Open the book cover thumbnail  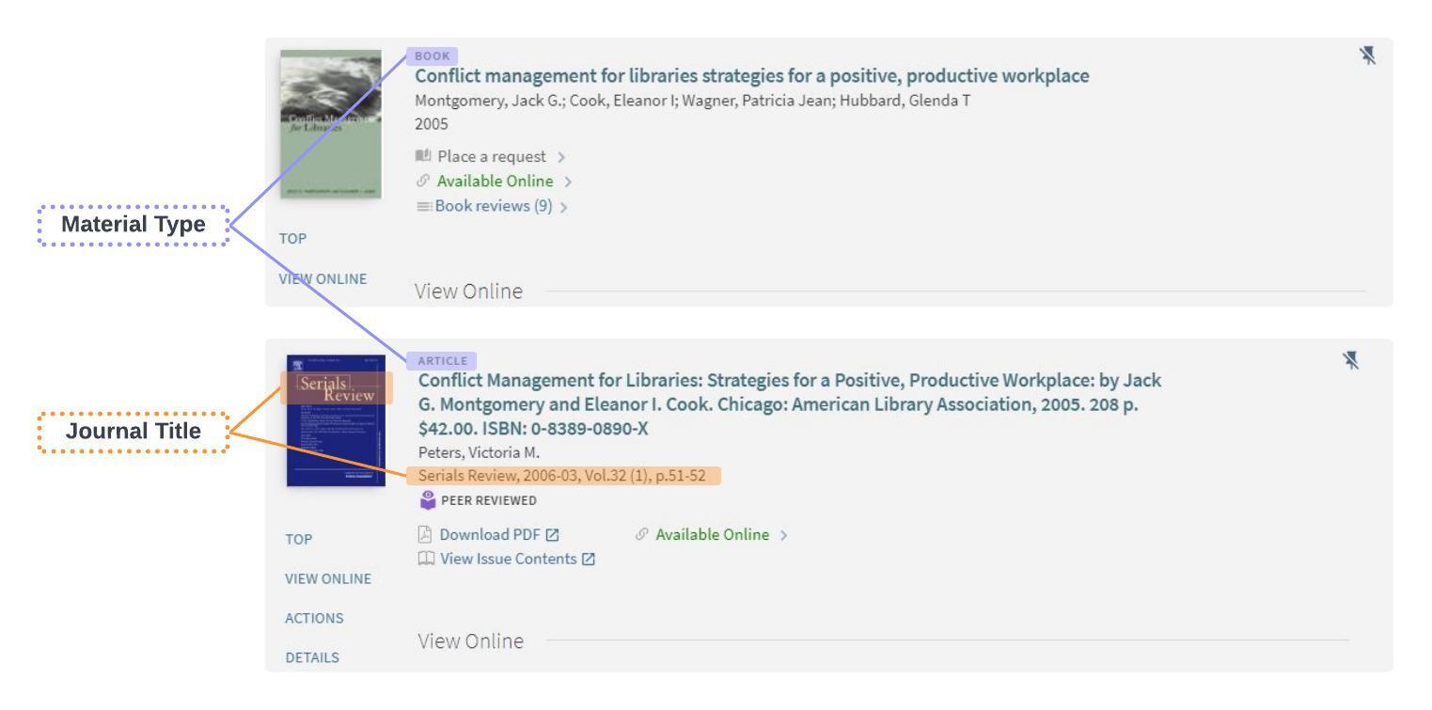(x=331, y=123)
